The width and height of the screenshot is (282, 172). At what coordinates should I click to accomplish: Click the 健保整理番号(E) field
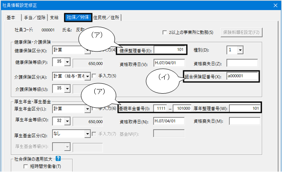169,50
